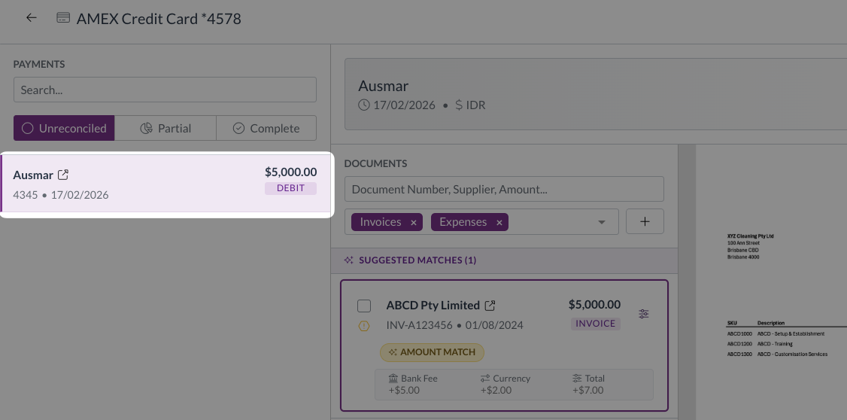Tick the ABCD Pty Limited invoice checkbox
Viewport: 847px width, 420px height.
(x=364, y=306)
